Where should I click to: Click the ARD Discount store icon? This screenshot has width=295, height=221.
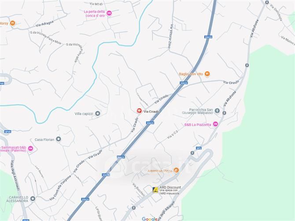(x=155, y=190)
